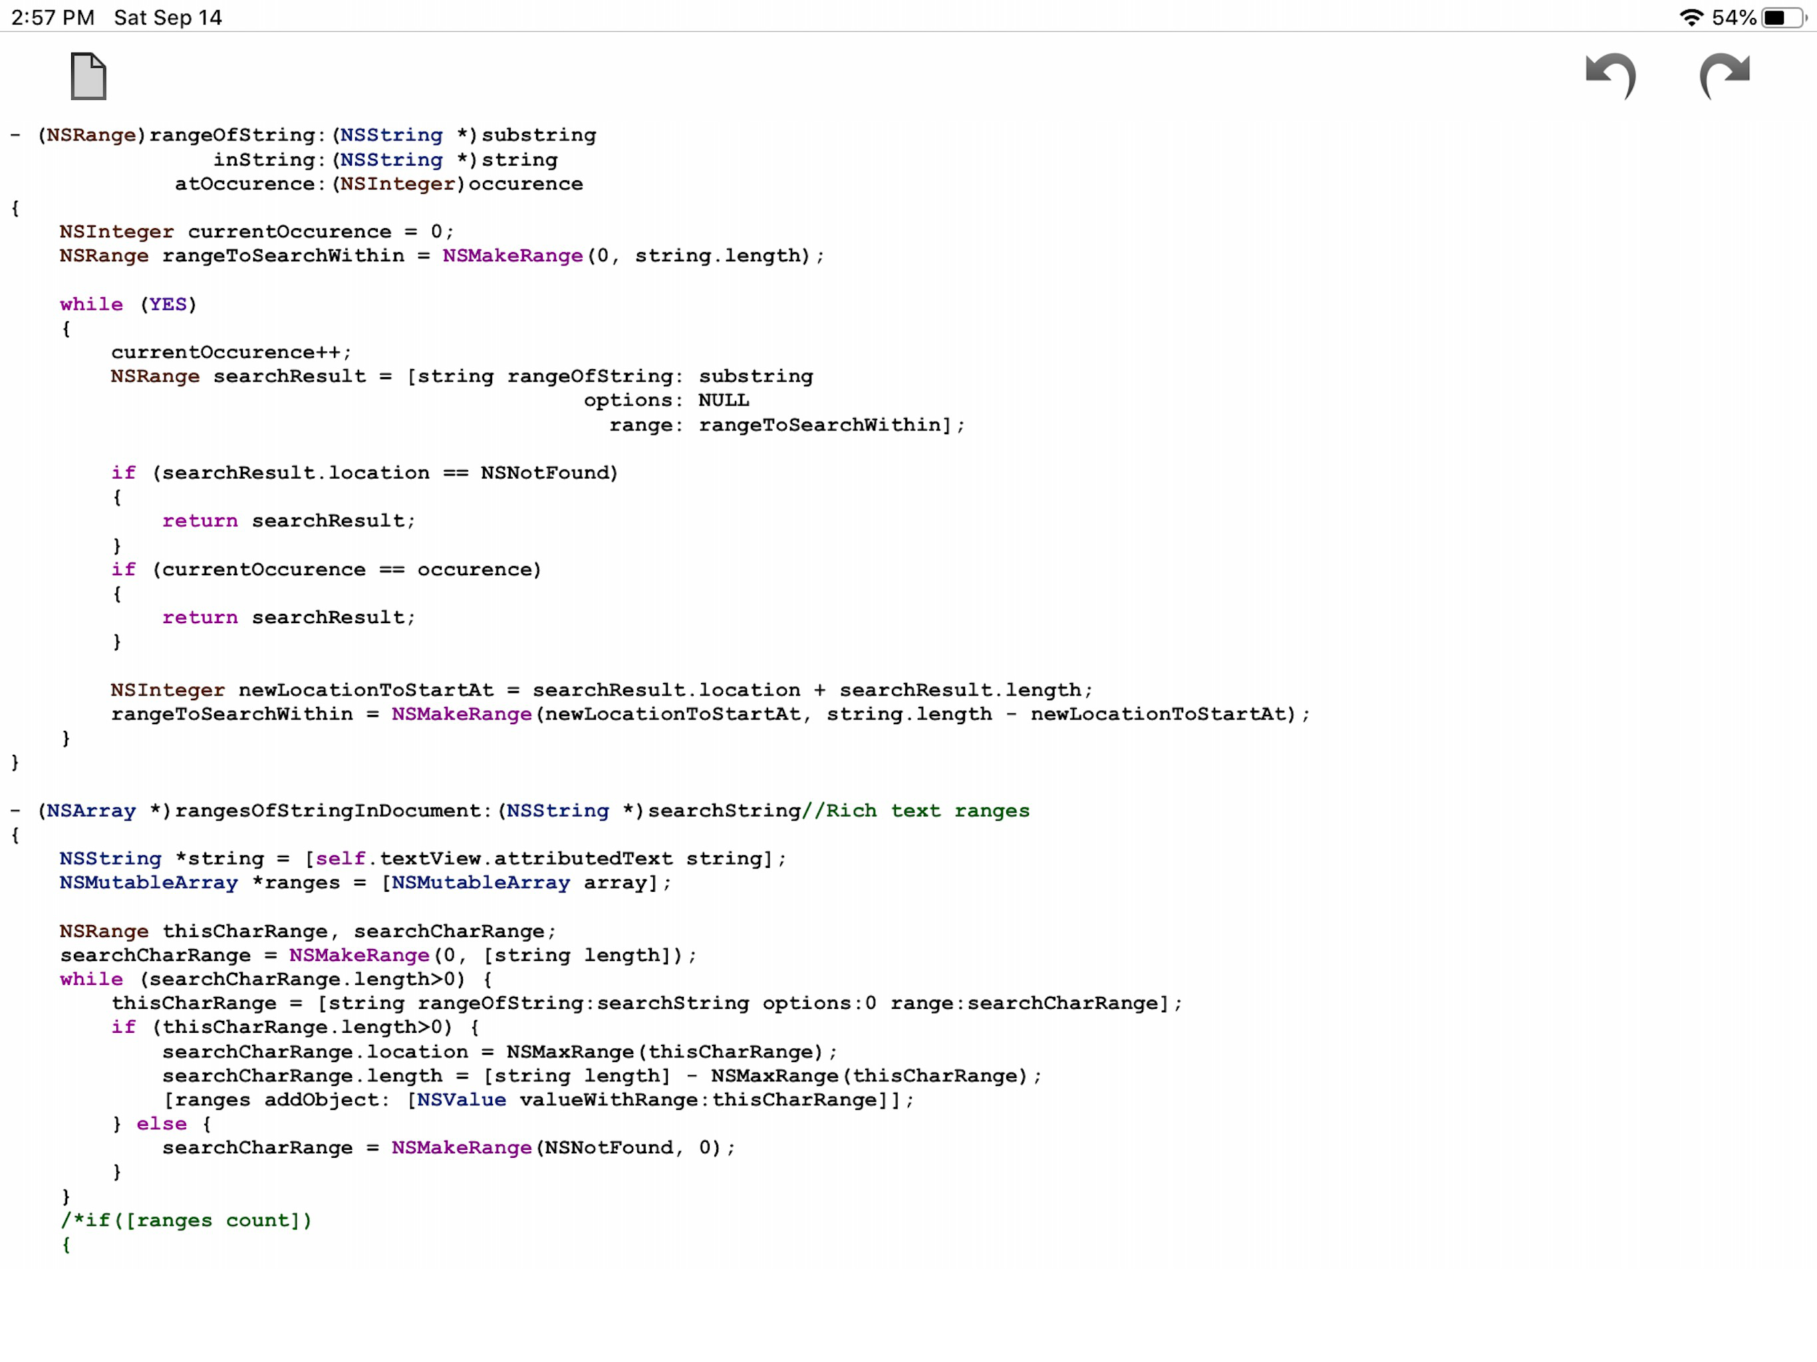Click the atOccurence: parameter line
Screen dimensions: 1817x1362
tap(378, 183)
